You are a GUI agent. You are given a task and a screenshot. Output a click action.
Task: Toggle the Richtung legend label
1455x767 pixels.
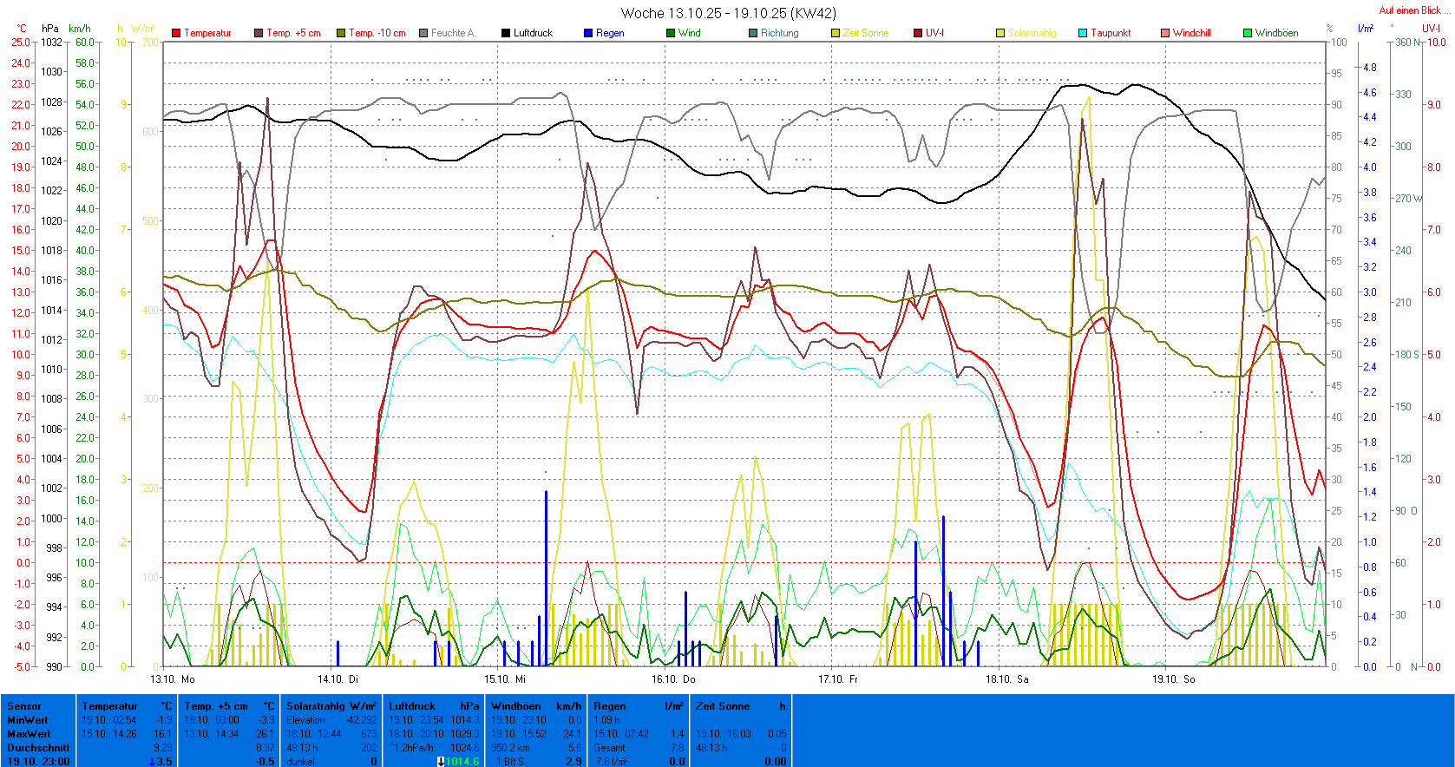[x=779, y=33]
